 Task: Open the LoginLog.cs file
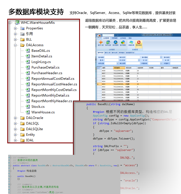click(41, 62)
